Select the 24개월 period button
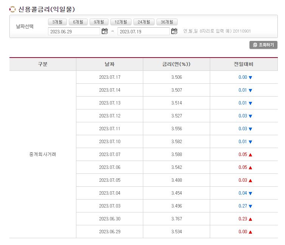 (x=144, y=22)
